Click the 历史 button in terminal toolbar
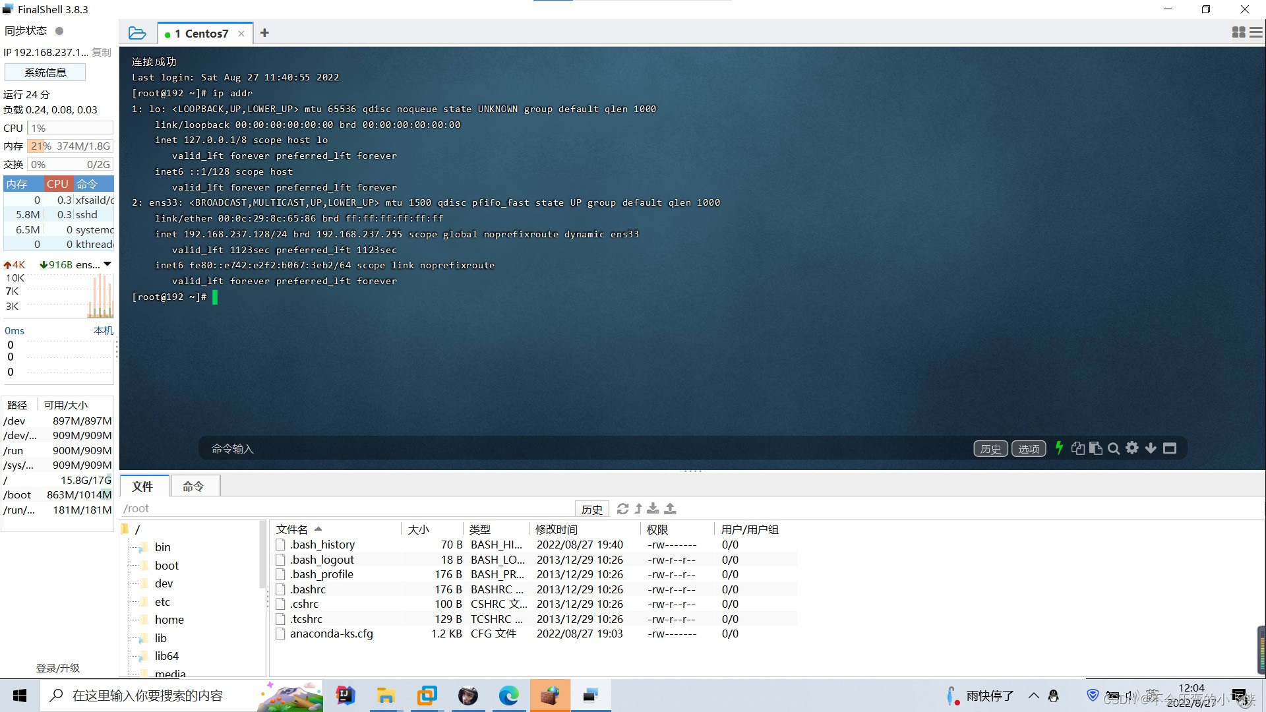Screen dimensions: 1266x712 [x=991, y=448]
